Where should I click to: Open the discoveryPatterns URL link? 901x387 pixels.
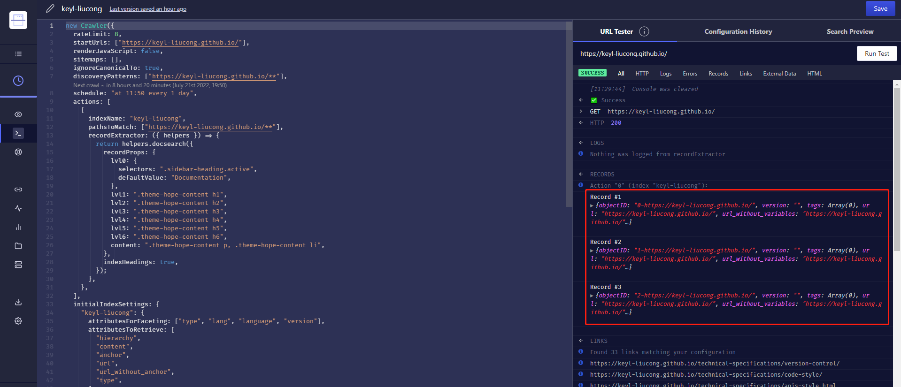pyautogui.click(x=214, y=76)
